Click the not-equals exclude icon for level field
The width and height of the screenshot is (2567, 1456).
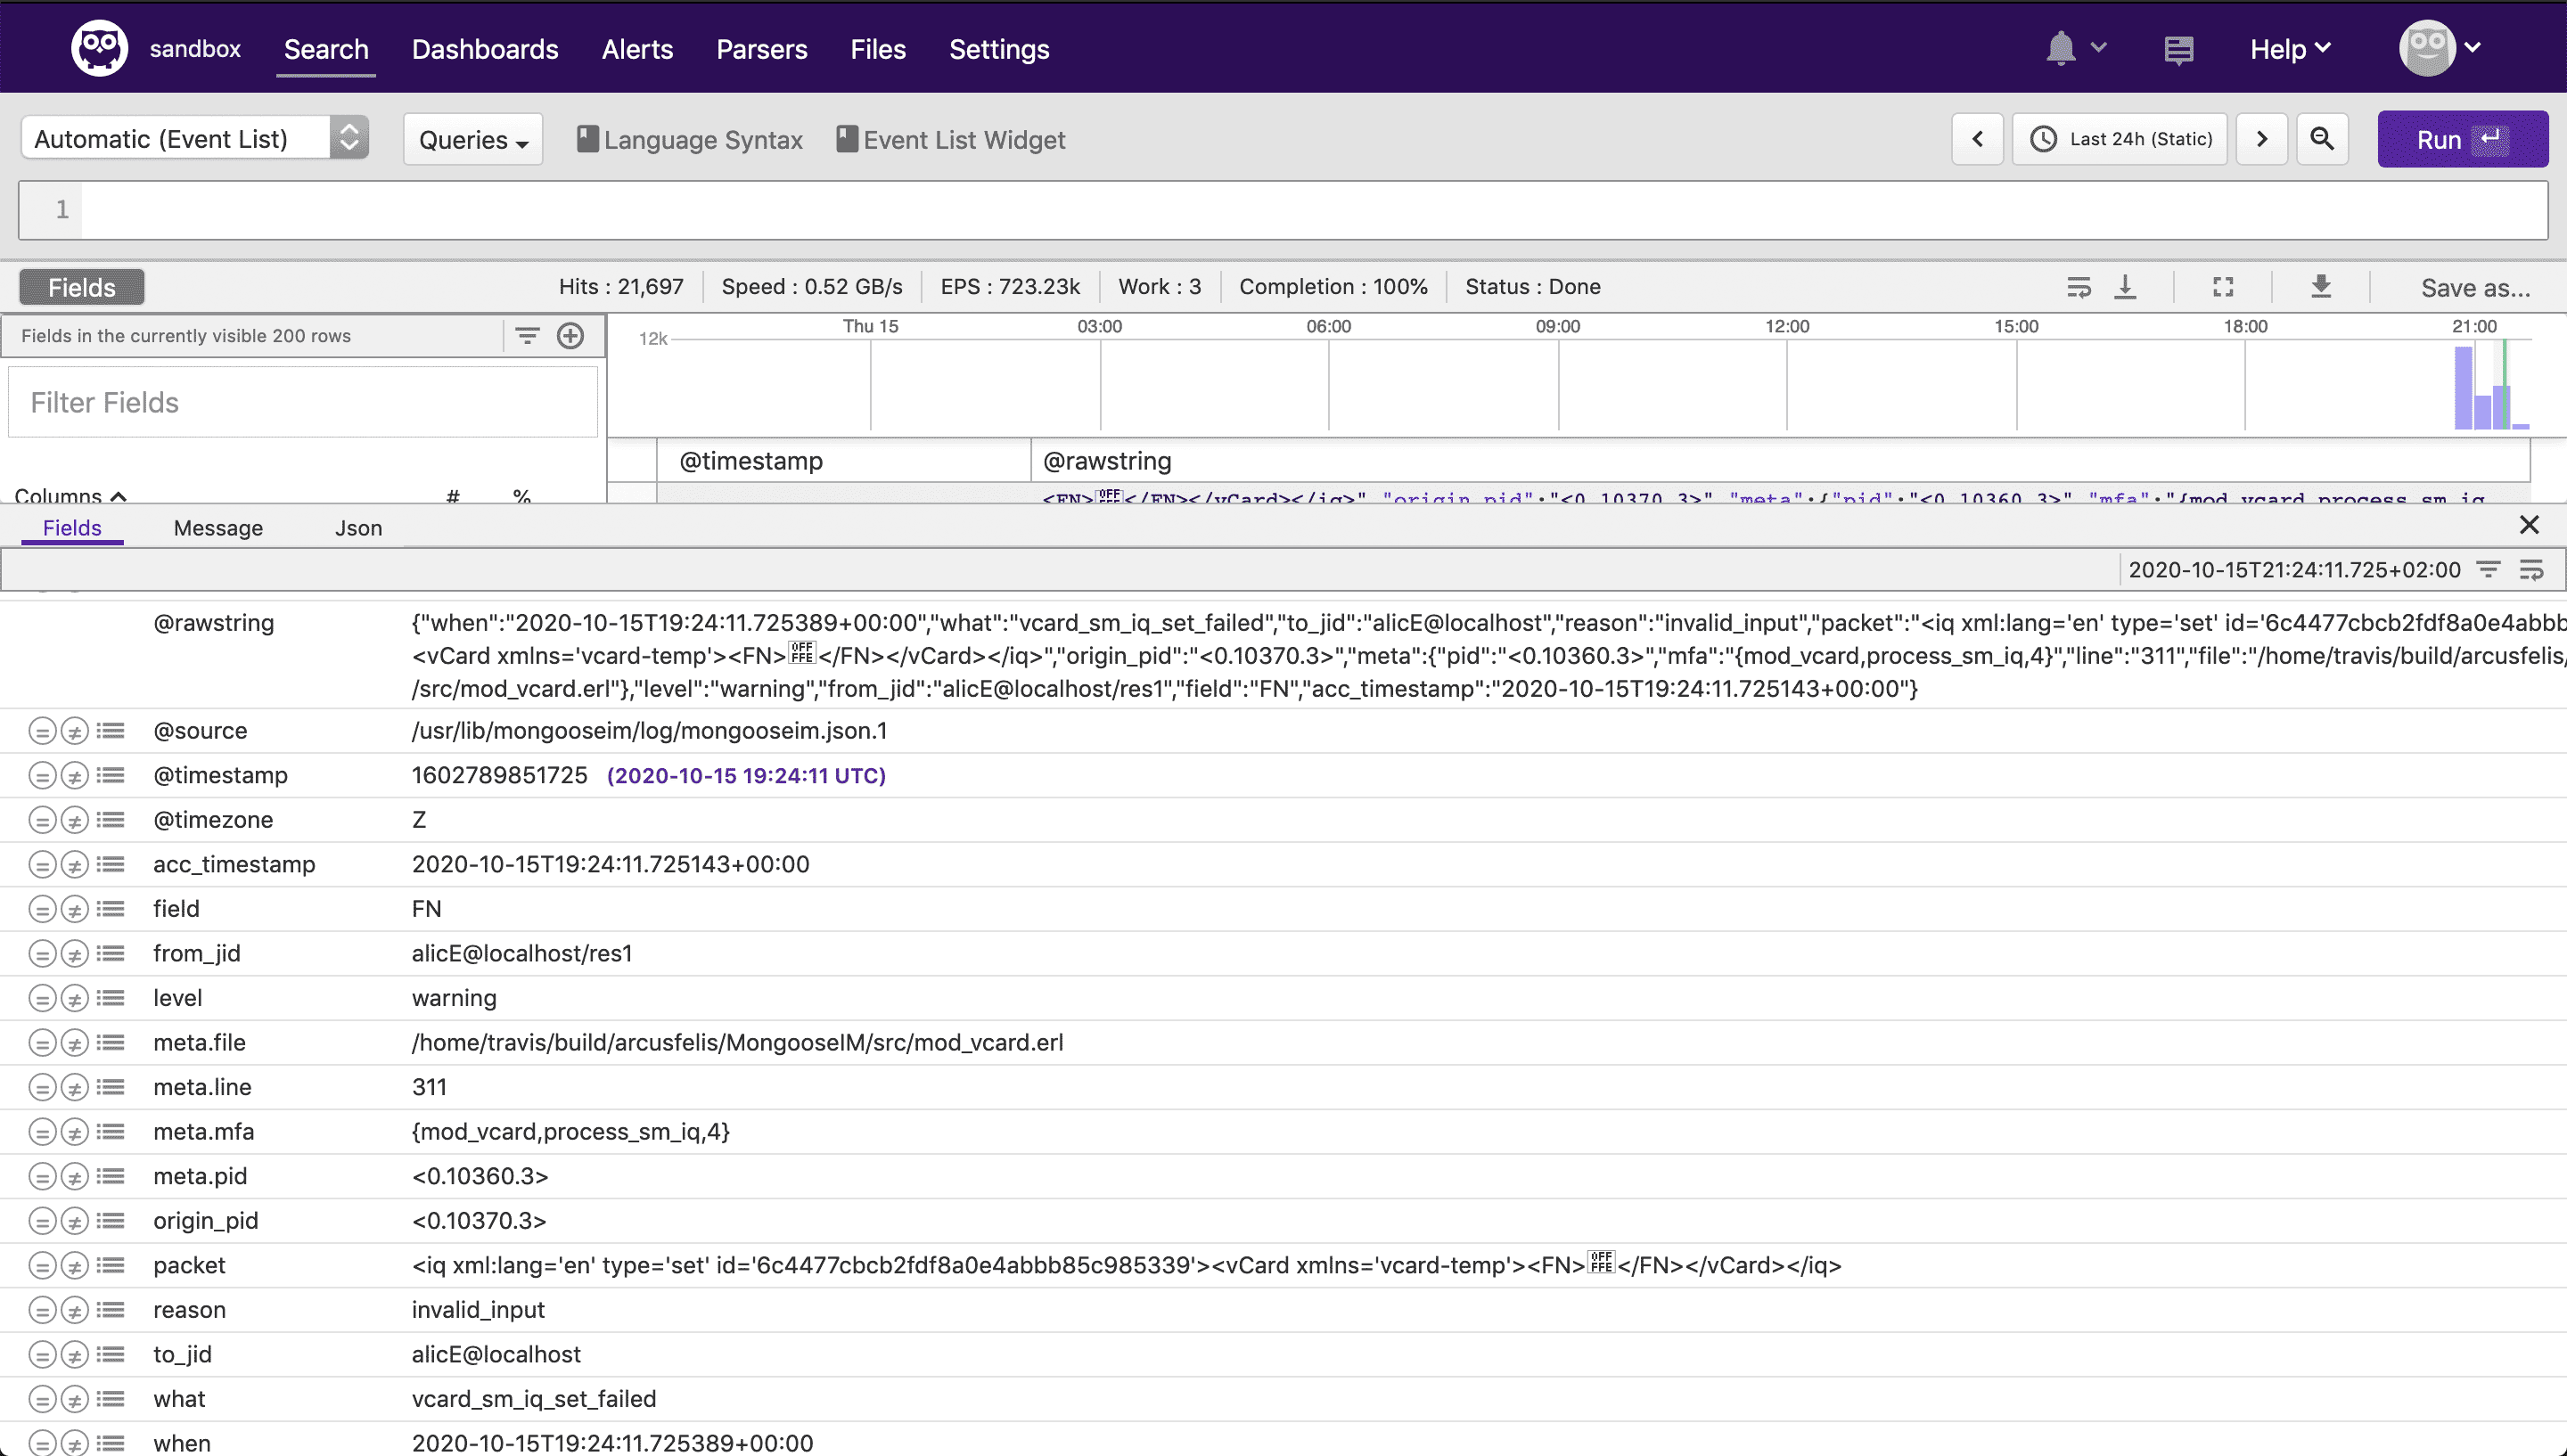pos(75,997)
